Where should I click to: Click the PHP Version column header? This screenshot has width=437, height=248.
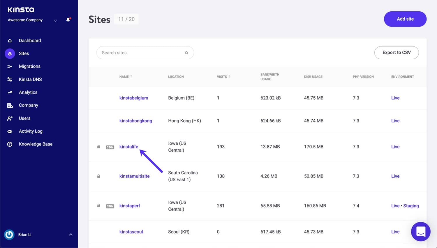(x=363, y=77)
